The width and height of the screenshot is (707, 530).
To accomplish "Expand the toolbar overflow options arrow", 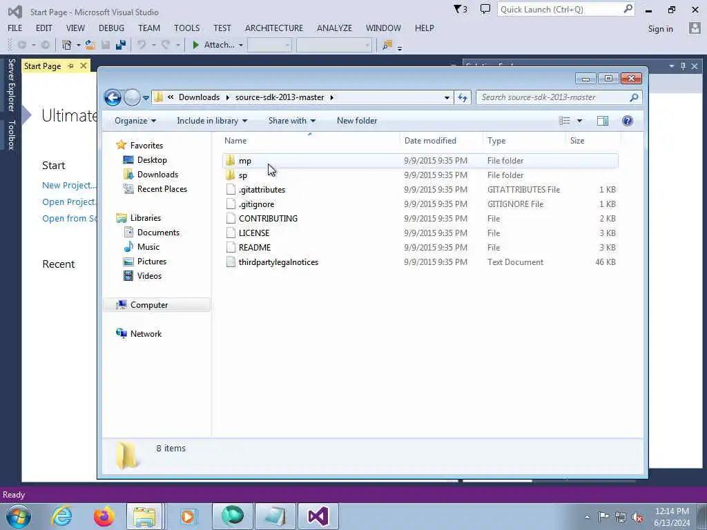I will click(x=400, y=48).
